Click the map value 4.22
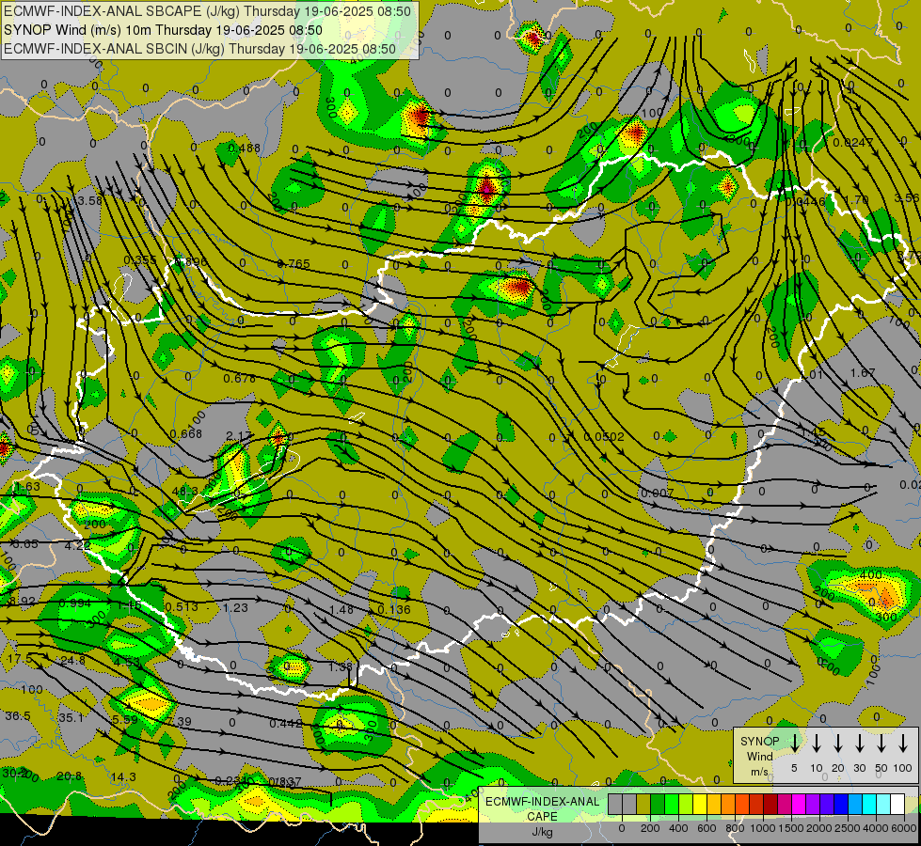Image resolution: width=921 pixels, height=846 pixels. coord(77,545)
